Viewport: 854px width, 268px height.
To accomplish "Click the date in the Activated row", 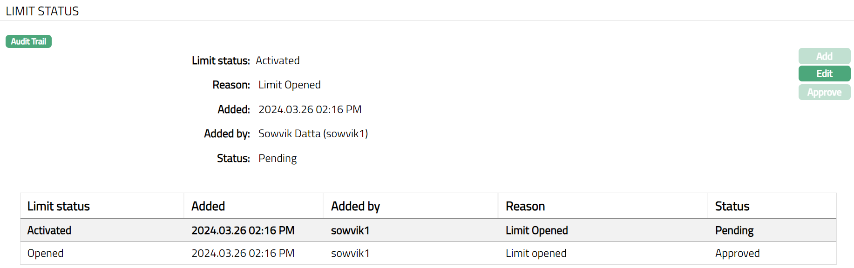I will pos(243,230).
